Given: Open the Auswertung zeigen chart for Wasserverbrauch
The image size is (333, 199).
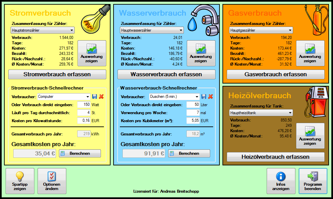Looking at the screenshot, I should coord(201,53).
